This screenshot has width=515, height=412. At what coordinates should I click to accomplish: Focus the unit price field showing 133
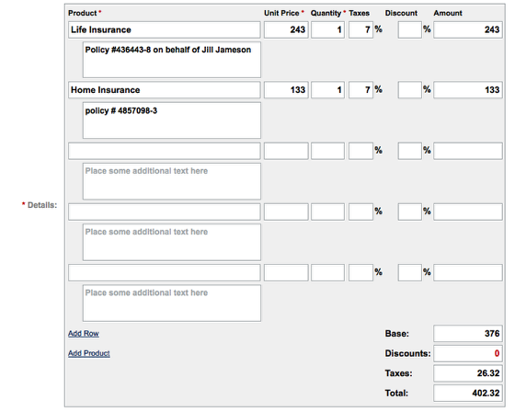tap(286, 90)
